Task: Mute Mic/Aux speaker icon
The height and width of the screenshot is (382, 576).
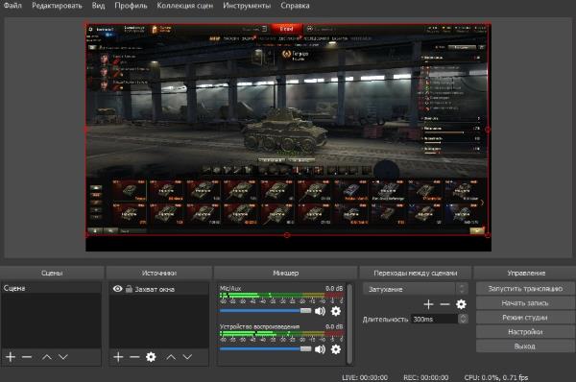Action: pos(320,311)
